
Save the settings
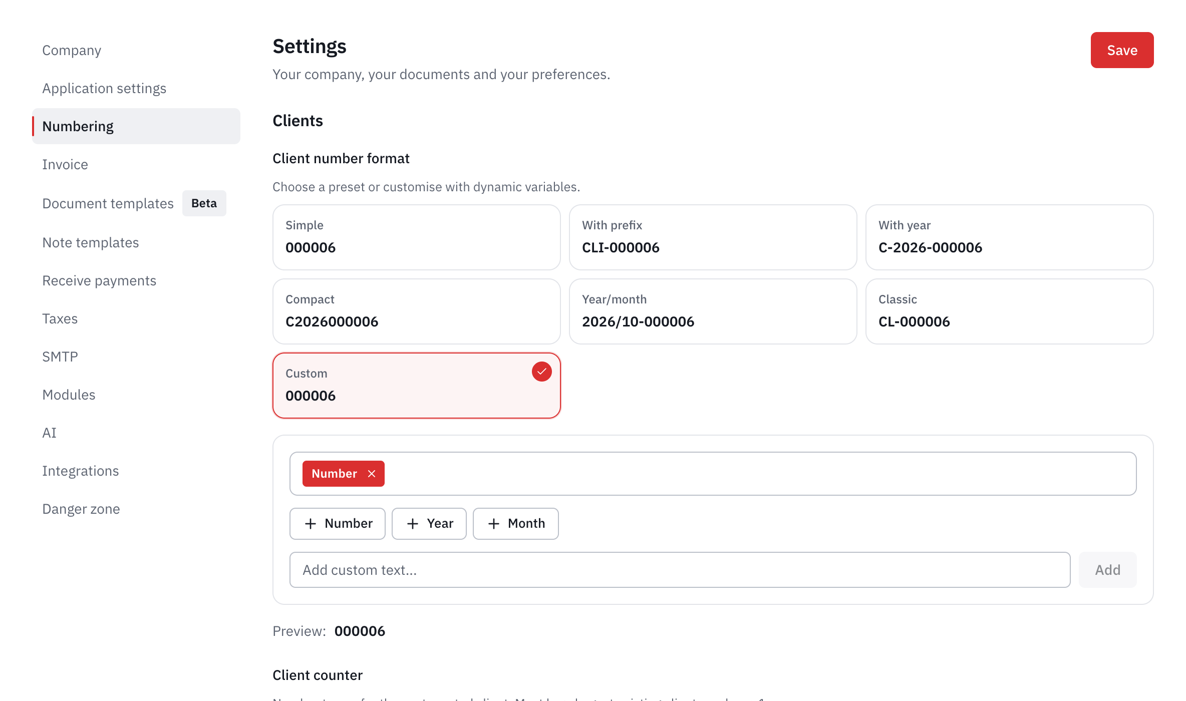coord(1122,50)
